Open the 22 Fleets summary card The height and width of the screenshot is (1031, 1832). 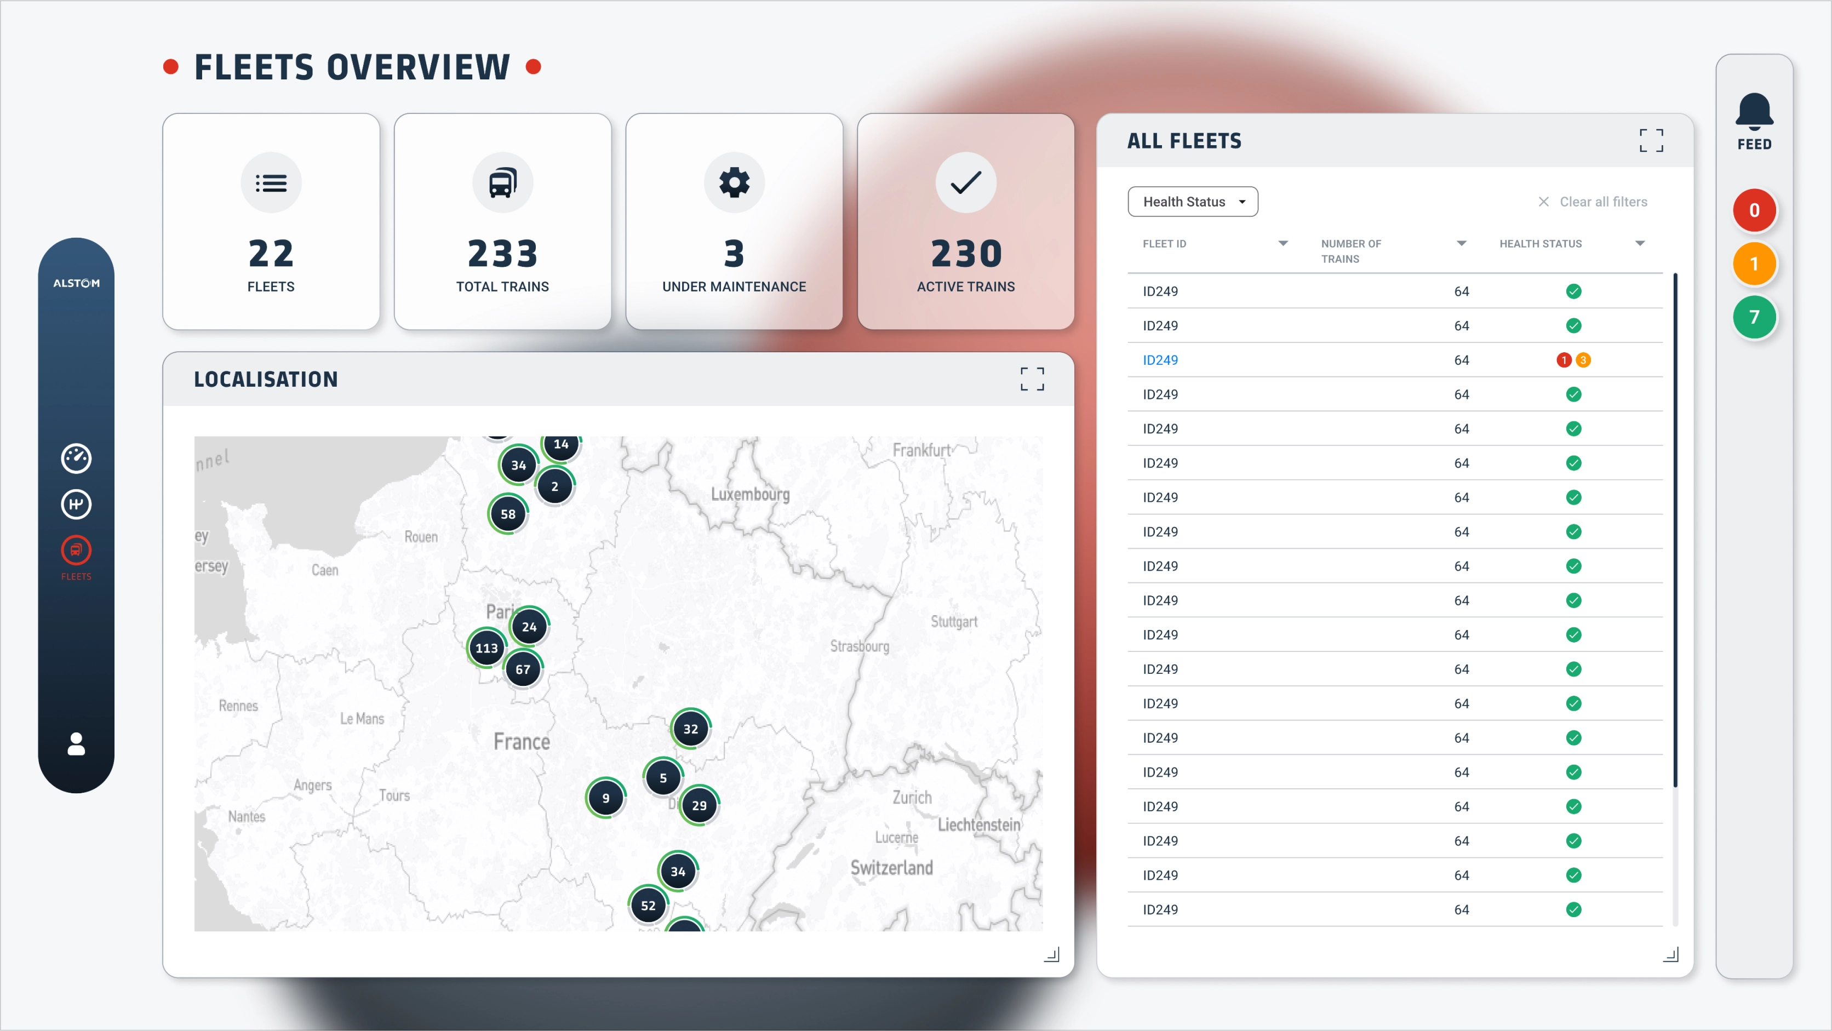(271, 221)
